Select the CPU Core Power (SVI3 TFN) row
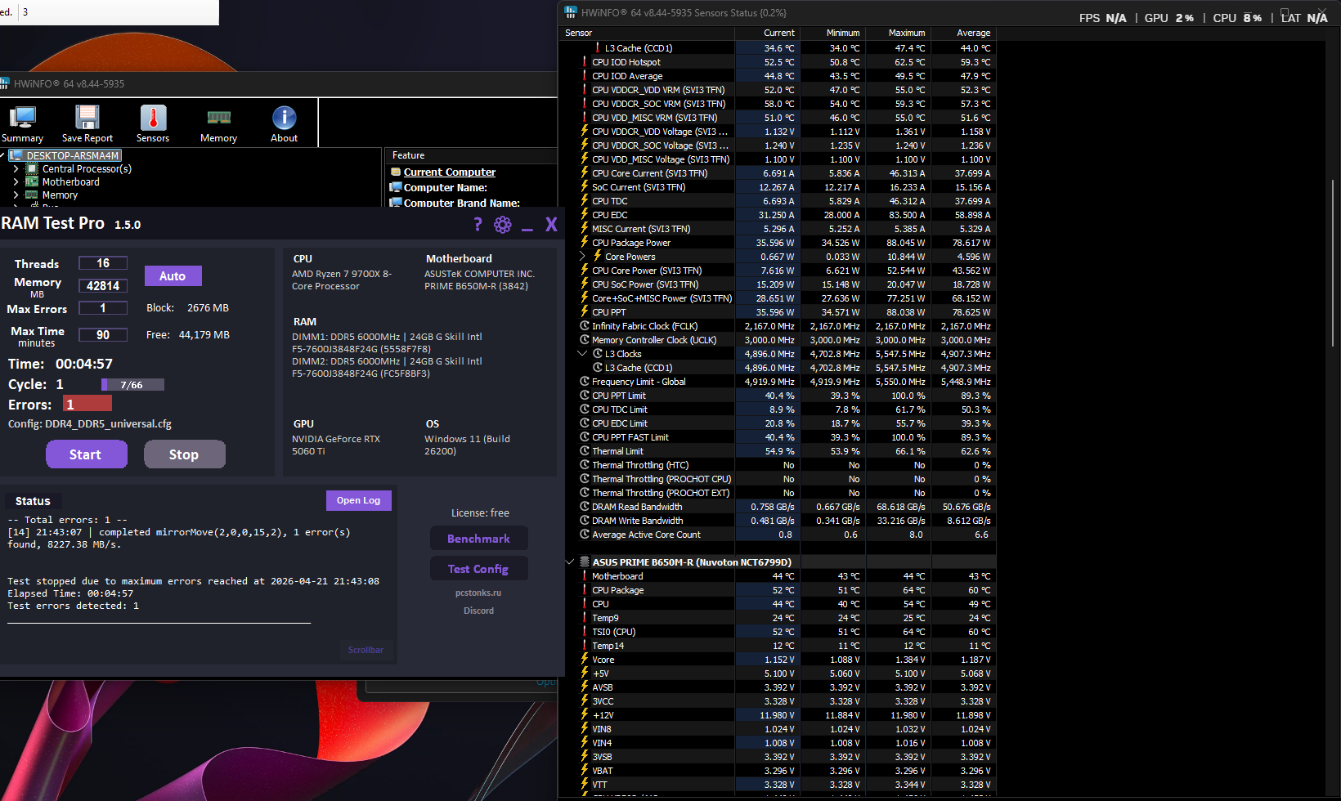 click(x=778, y=271)
